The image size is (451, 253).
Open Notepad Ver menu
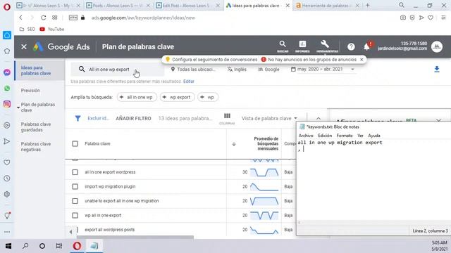(x=360, y=136)
